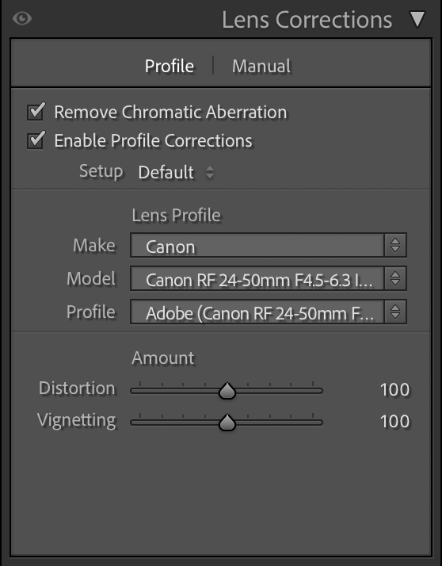Click the Model field stepper arrows
The image size is (442, 566).
[x=395, y=279]
